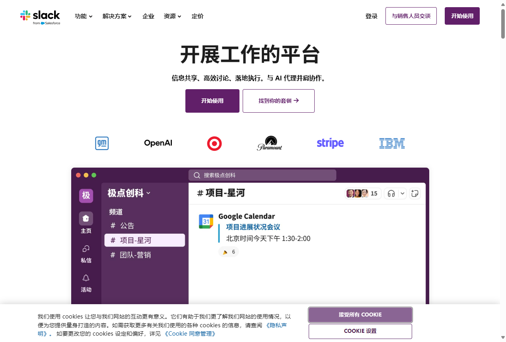Click the 登录 login link
This screenshot has width=506, height=342.
(x=371, y=16)
